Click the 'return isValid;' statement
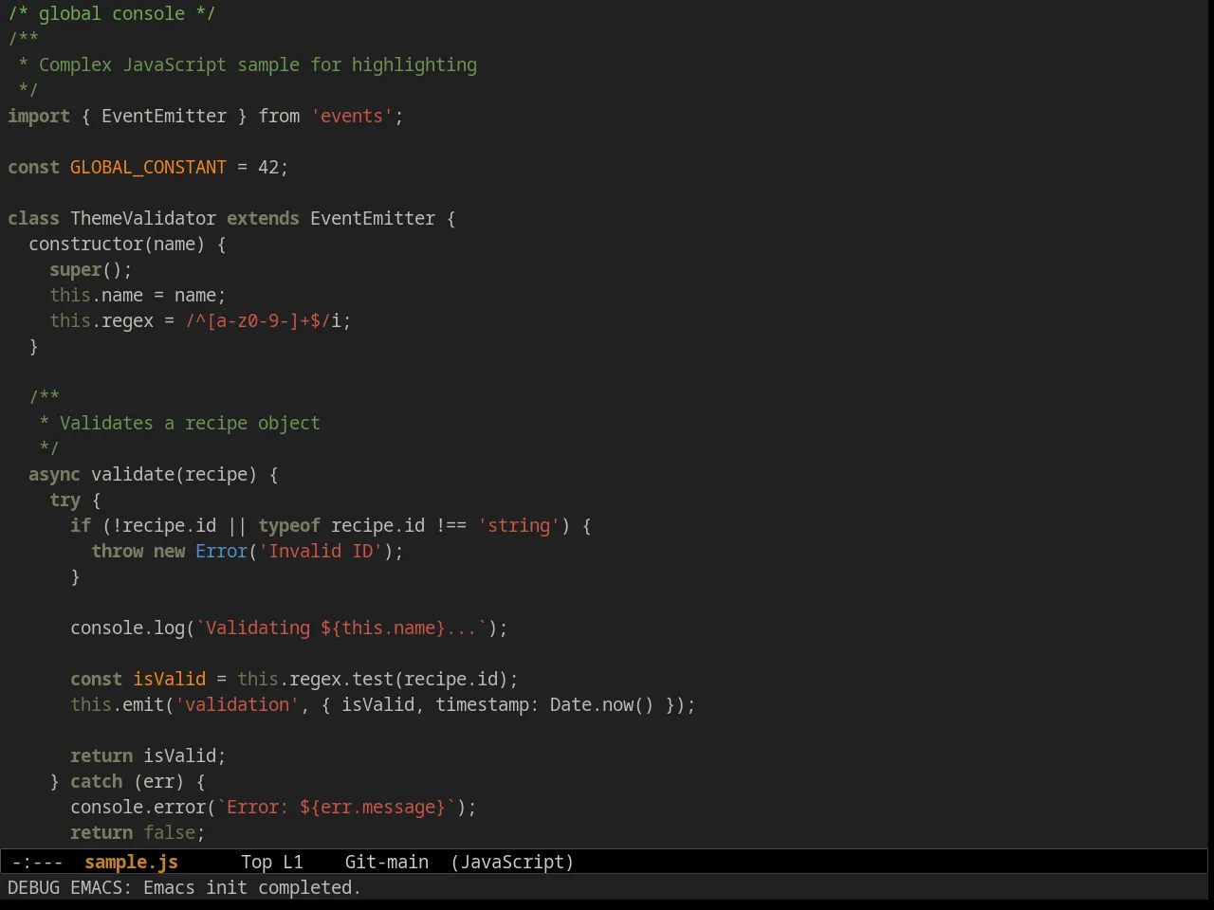This screenshot has height=910, width=1214. (x=148, y=755)
